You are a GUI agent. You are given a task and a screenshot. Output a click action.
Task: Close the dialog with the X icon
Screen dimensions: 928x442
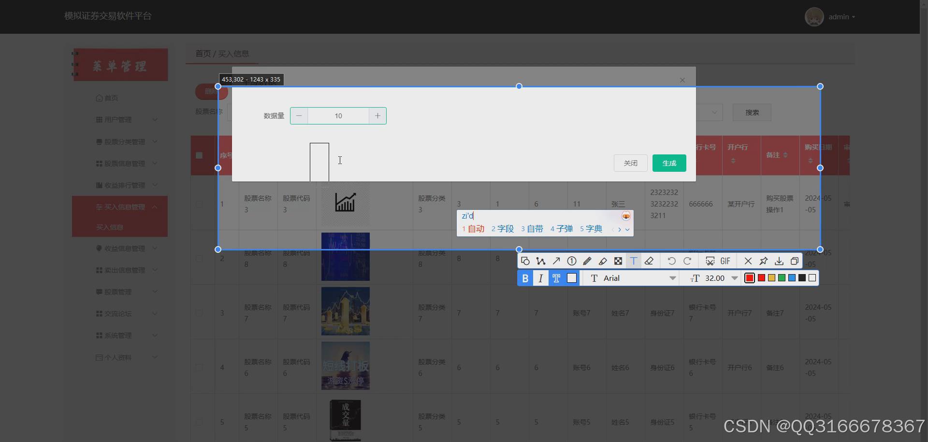point(682,80)
